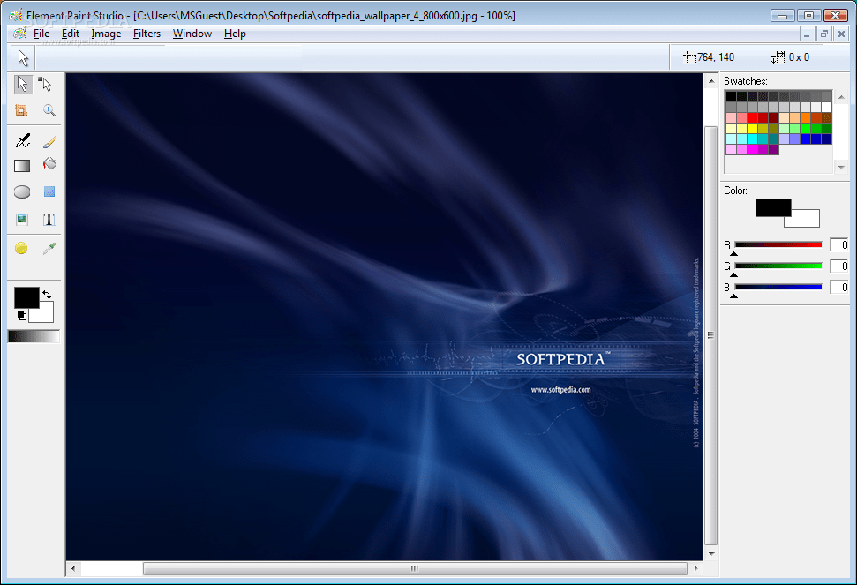
Task: Click swatches panel scroll up arrow
Action: [x=842, y=97]
